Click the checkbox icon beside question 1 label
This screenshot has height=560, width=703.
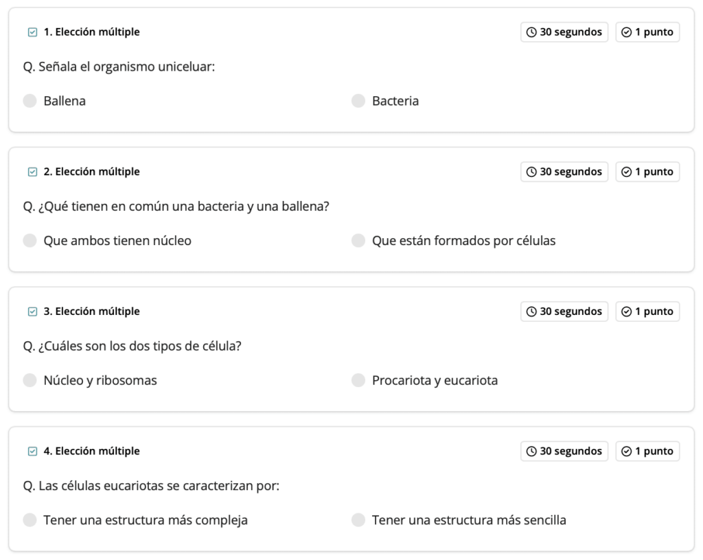click(32, 32)
